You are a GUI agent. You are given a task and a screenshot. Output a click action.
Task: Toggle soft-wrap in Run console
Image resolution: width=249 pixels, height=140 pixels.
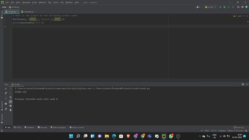click(x=11, y=97)
